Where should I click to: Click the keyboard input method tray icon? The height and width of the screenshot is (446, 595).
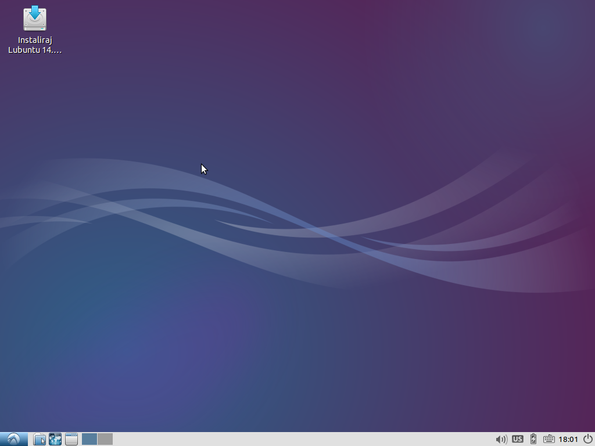tap(549, 439)
